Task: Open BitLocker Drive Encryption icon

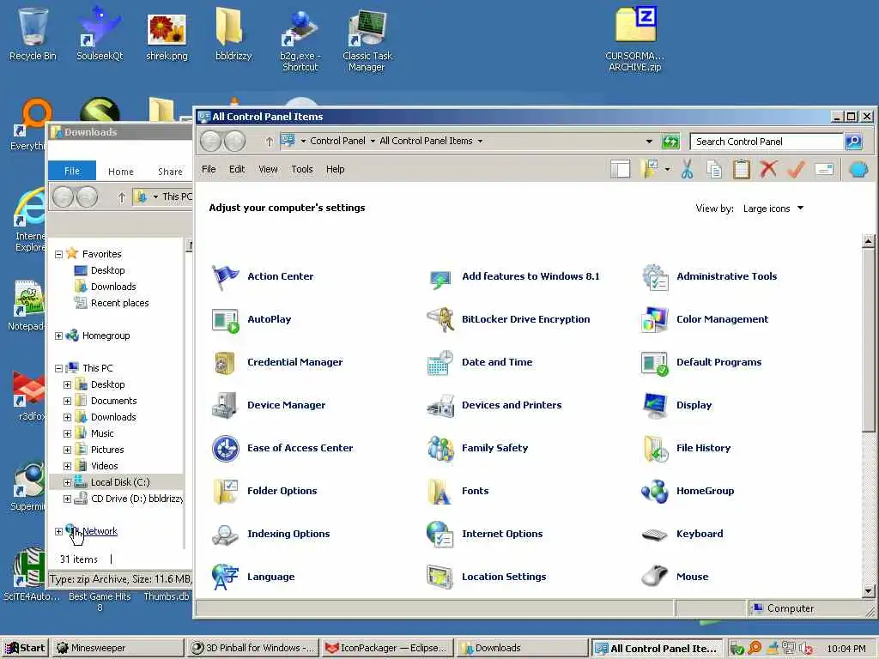Action: click(440, 320)
